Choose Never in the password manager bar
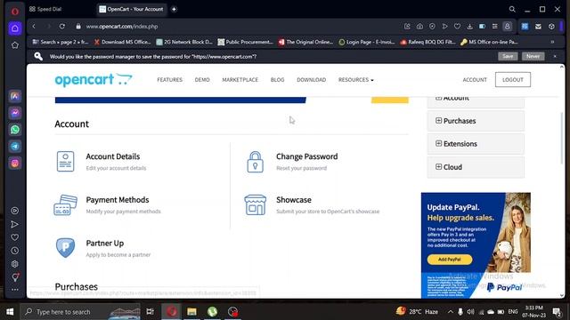The image size is (570, 320). (x=533, y=56)
